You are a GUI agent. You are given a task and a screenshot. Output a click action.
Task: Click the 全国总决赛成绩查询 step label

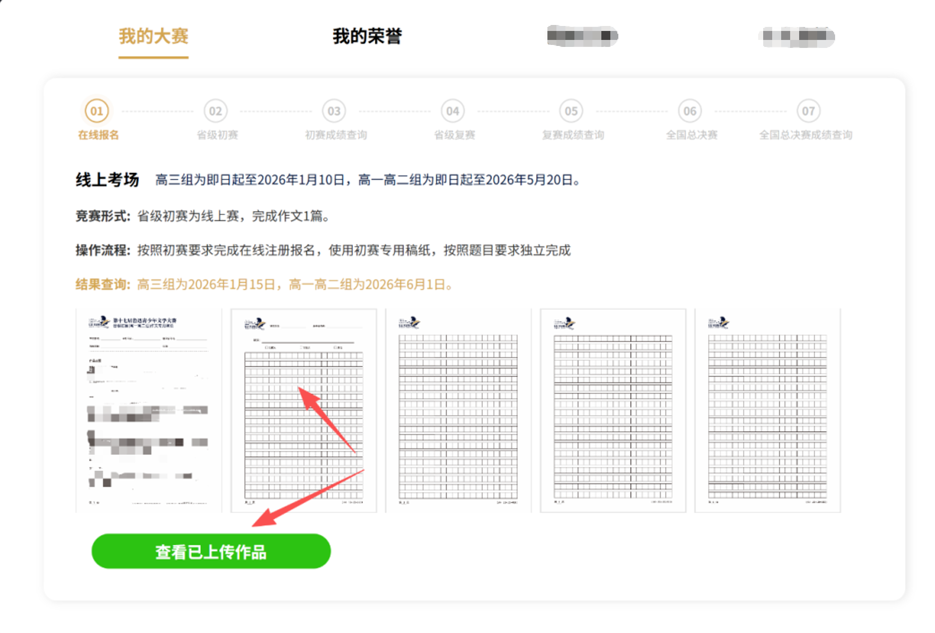pyautogui.click(x=806, y=135)
